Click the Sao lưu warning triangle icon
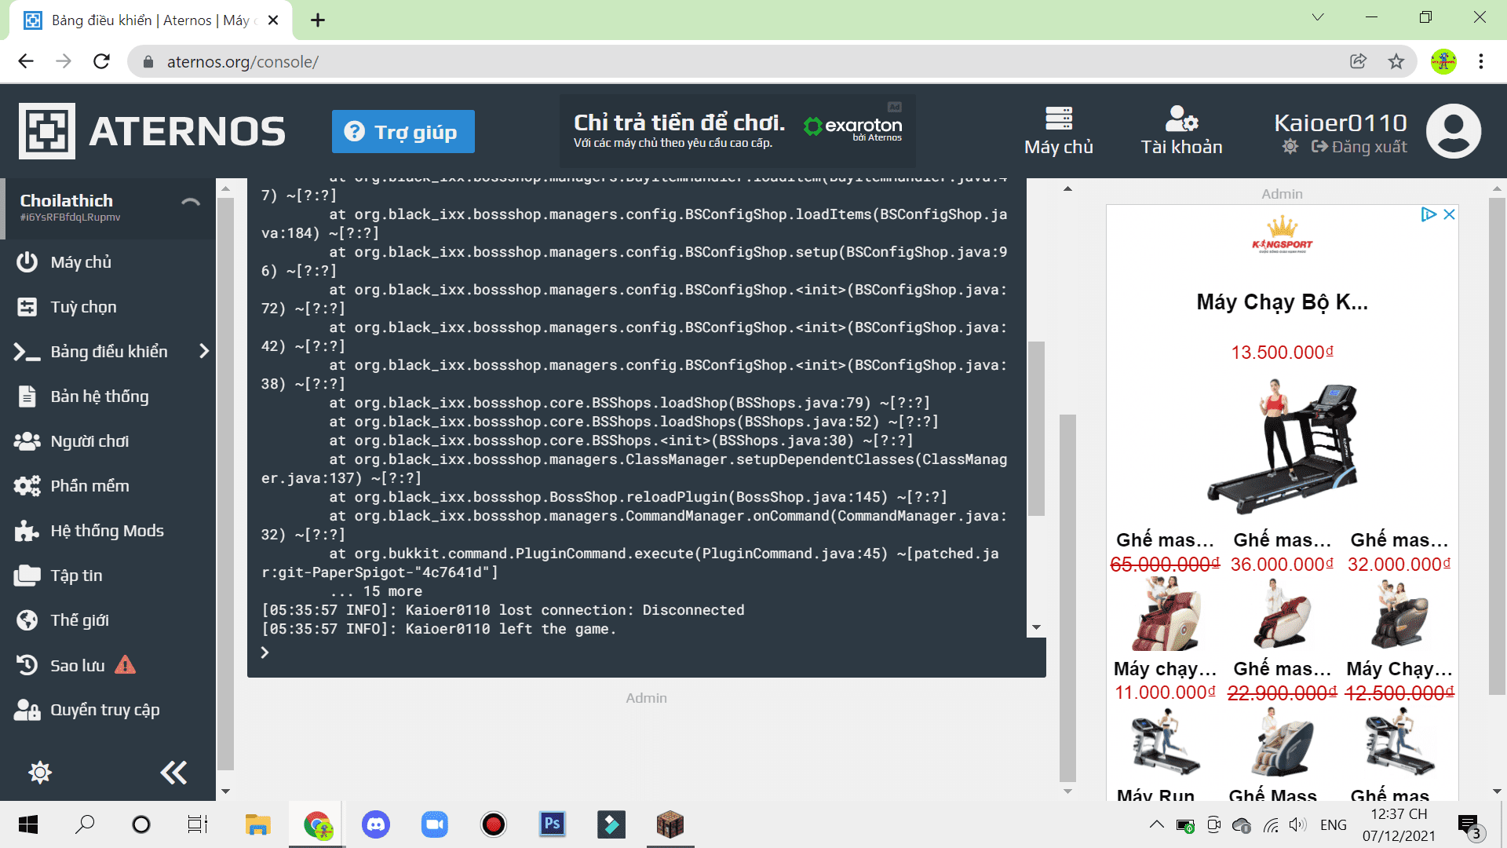Image resolution: width=1507 pixels, height=848 pixels. 125,665
